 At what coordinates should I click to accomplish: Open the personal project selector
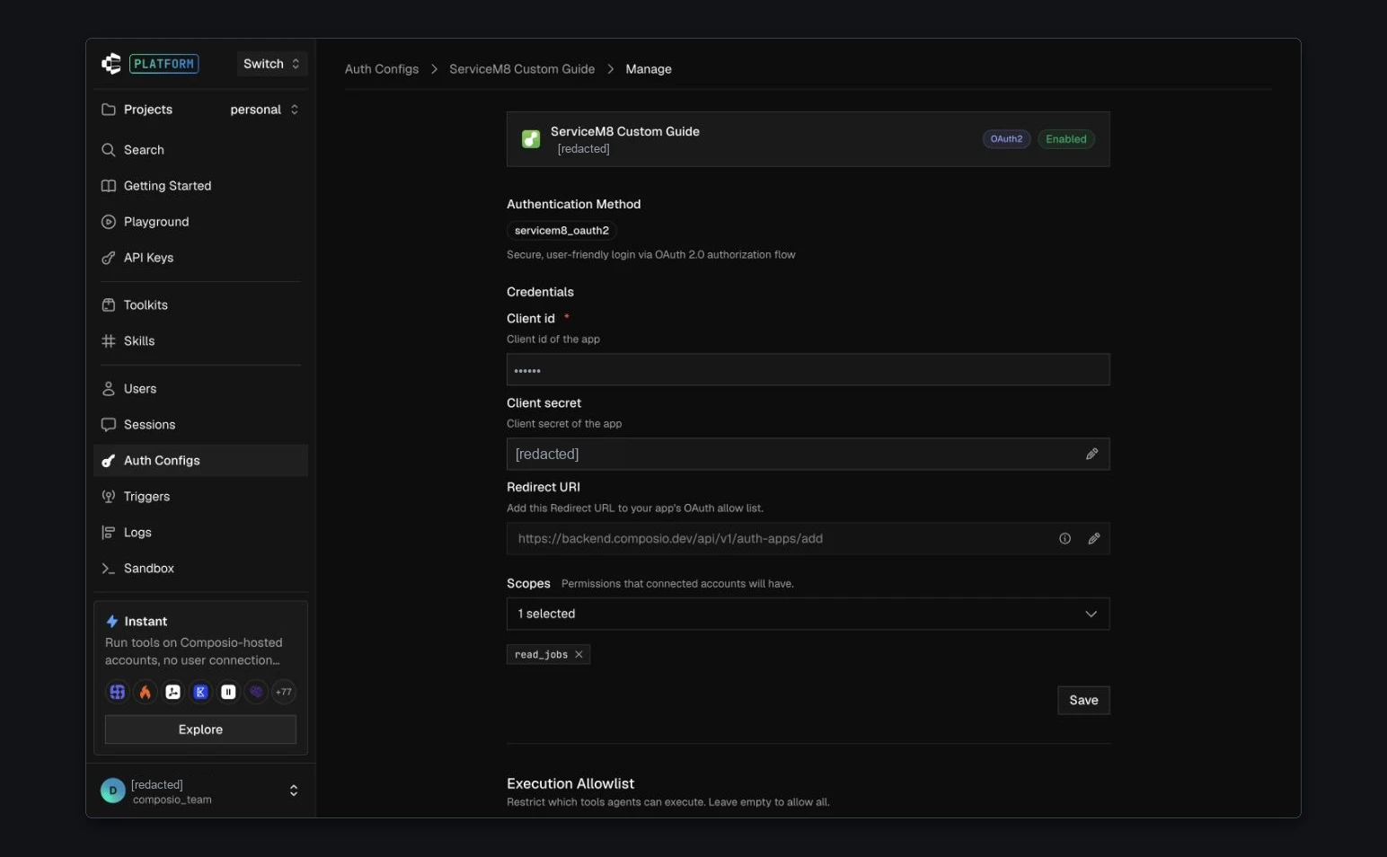(264, 110)
